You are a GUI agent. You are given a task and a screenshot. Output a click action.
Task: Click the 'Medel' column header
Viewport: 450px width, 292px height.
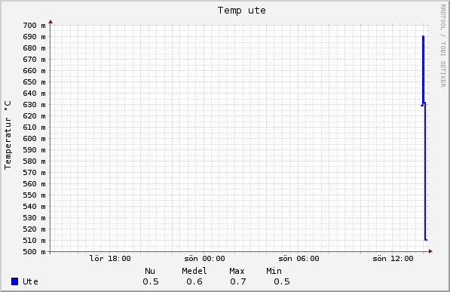coord(194,271)
